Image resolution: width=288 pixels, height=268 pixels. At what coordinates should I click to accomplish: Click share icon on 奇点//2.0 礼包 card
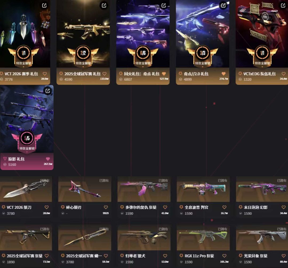[223, 6]
